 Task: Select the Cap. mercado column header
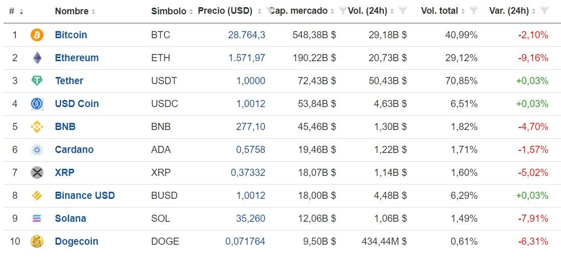click(x=299, y=11)
